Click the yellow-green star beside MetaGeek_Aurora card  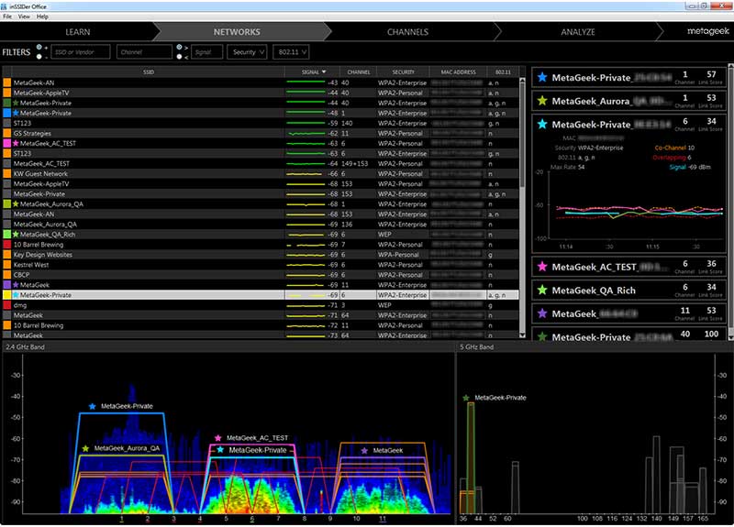tap(543, 101)
